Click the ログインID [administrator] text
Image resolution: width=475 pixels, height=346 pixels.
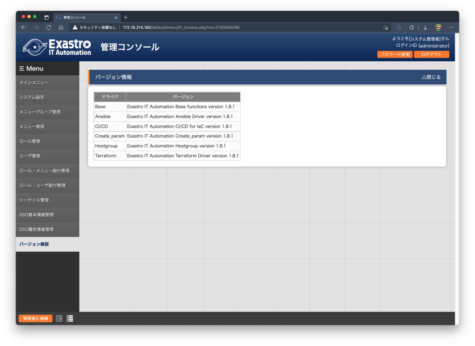tap(422, 46)
